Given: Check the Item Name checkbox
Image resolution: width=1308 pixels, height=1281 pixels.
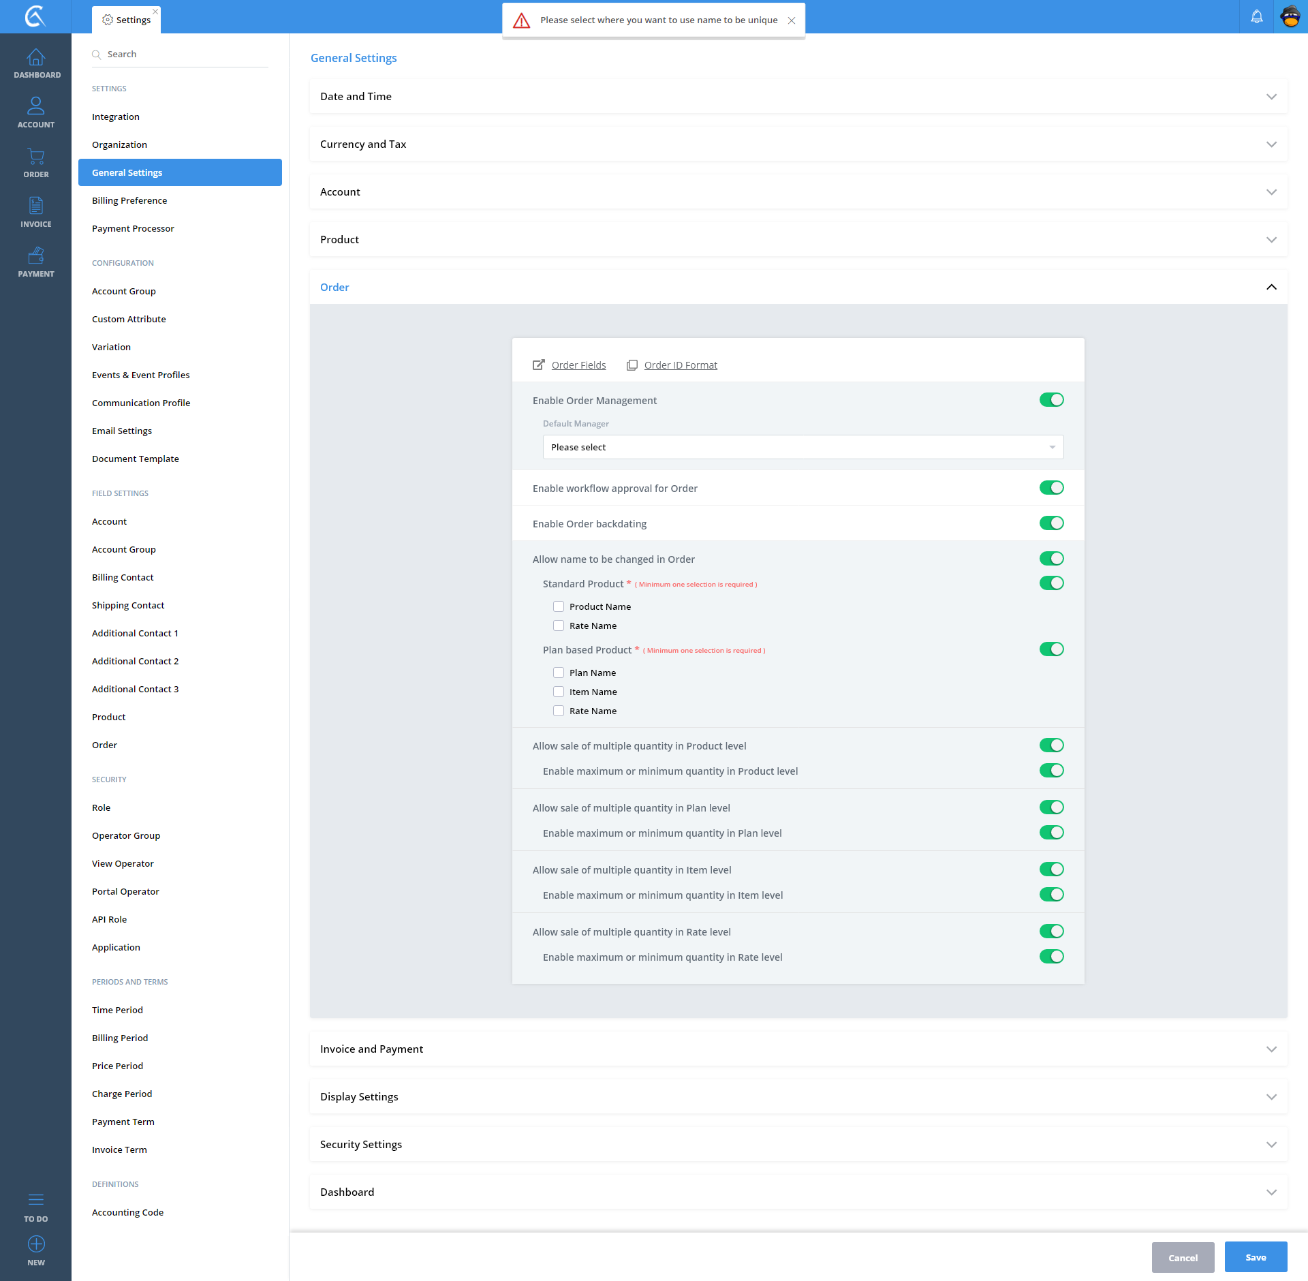Looking at the screenshot, I should click(x=559, y=692).
